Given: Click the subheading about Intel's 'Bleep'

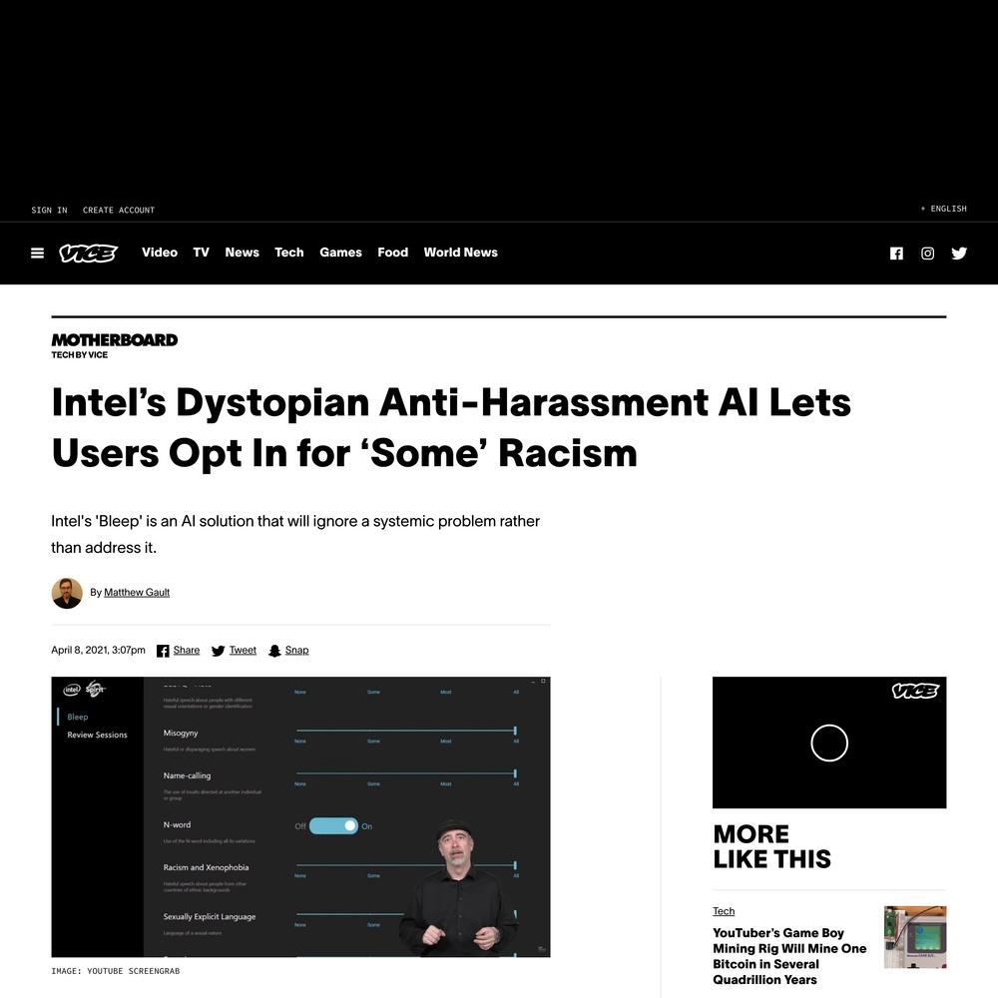Looking at the screenshot, I should coord(295,535).
